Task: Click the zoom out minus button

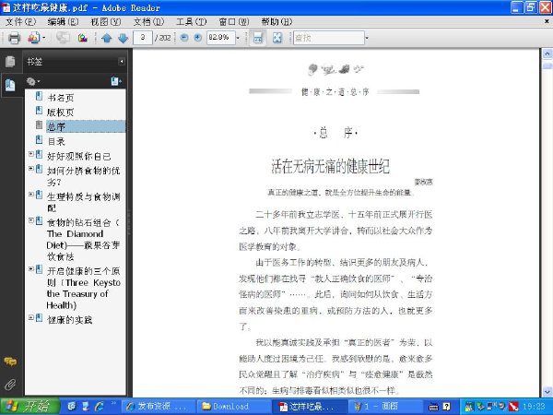Action: [184, 38]
